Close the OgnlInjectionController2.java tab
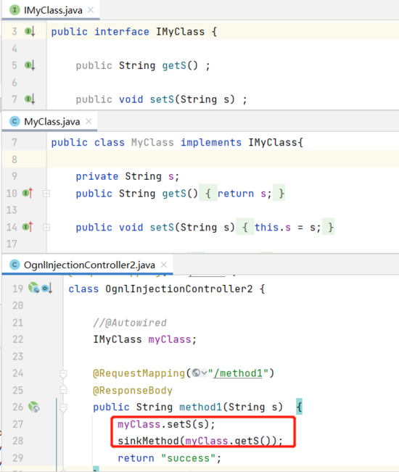The height and width of the screenshot is (472, 399). coord(164,265)
